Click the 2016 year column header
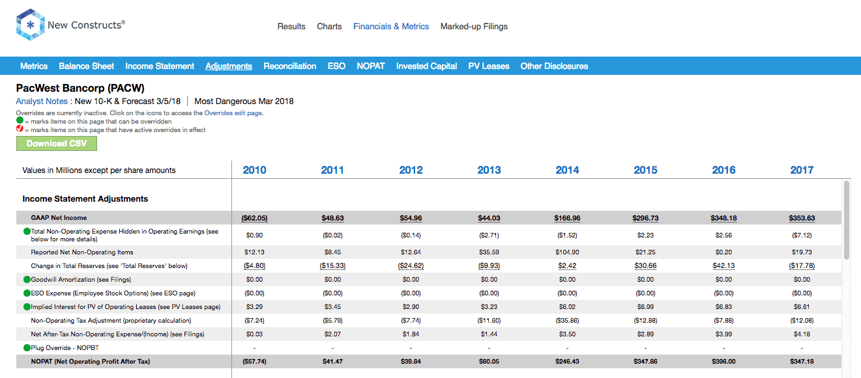Screen dimensions: 861x378 723,170
